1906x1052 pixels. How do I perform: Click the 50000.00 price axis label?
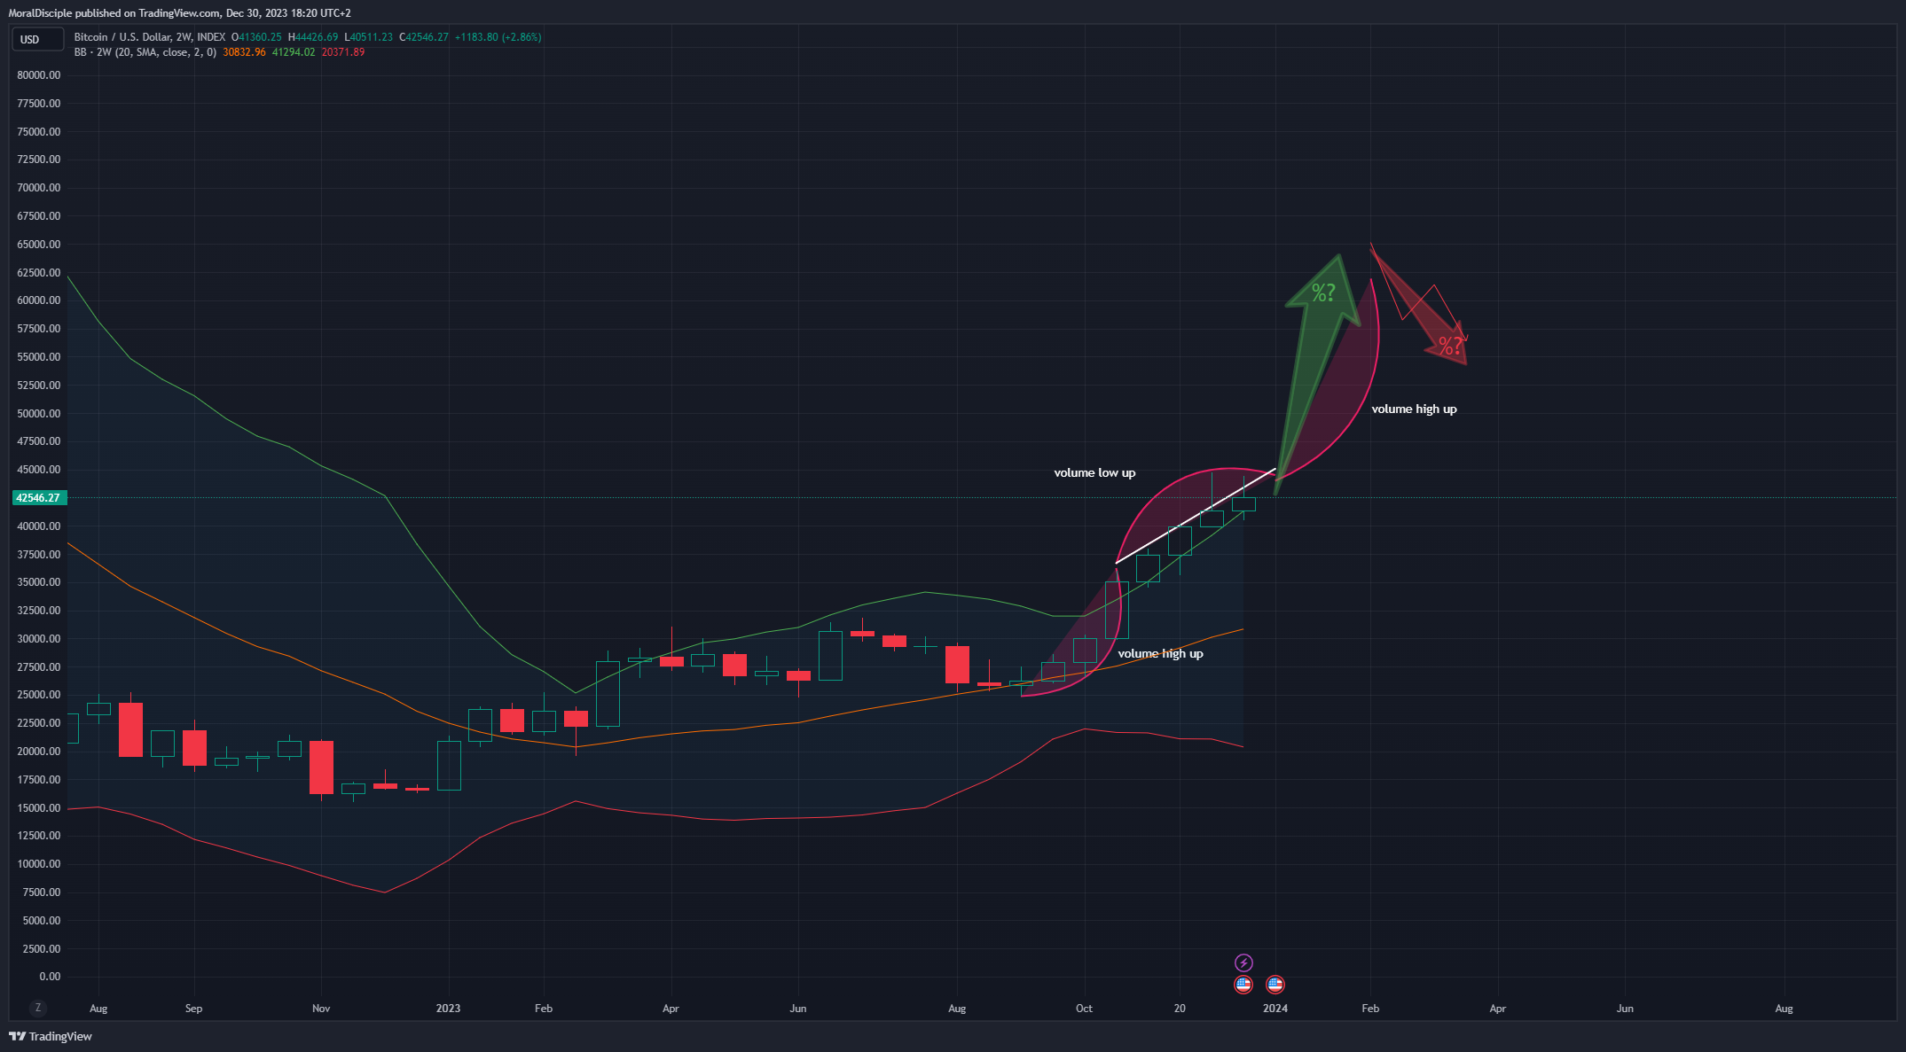pyautogui.click(x=39, y=414)
